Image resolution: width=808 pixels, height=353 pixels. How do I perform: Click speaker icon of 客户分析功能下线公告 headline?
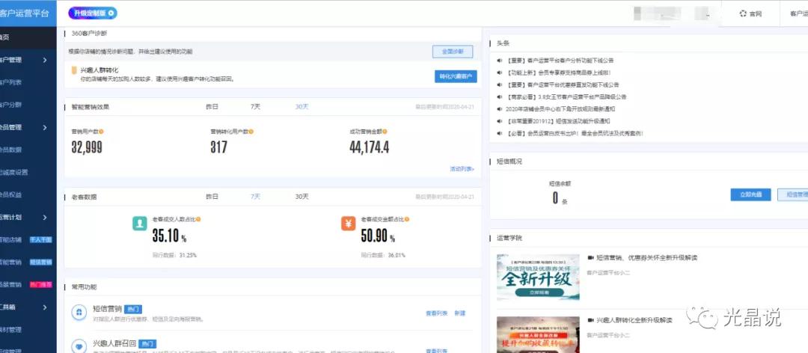(499, 61)
